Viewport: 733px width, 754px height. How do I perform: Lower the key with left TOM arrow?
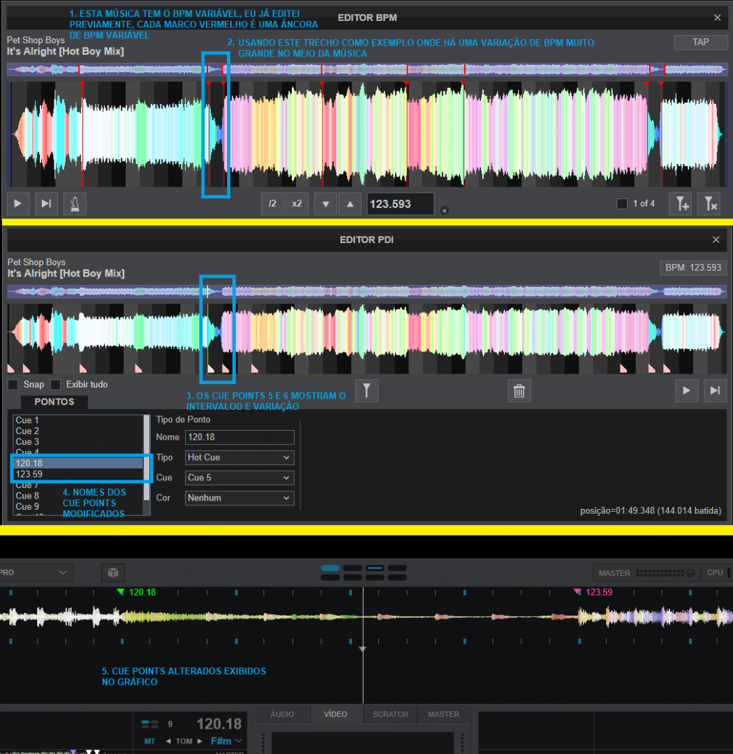click(x=168, y=741)
